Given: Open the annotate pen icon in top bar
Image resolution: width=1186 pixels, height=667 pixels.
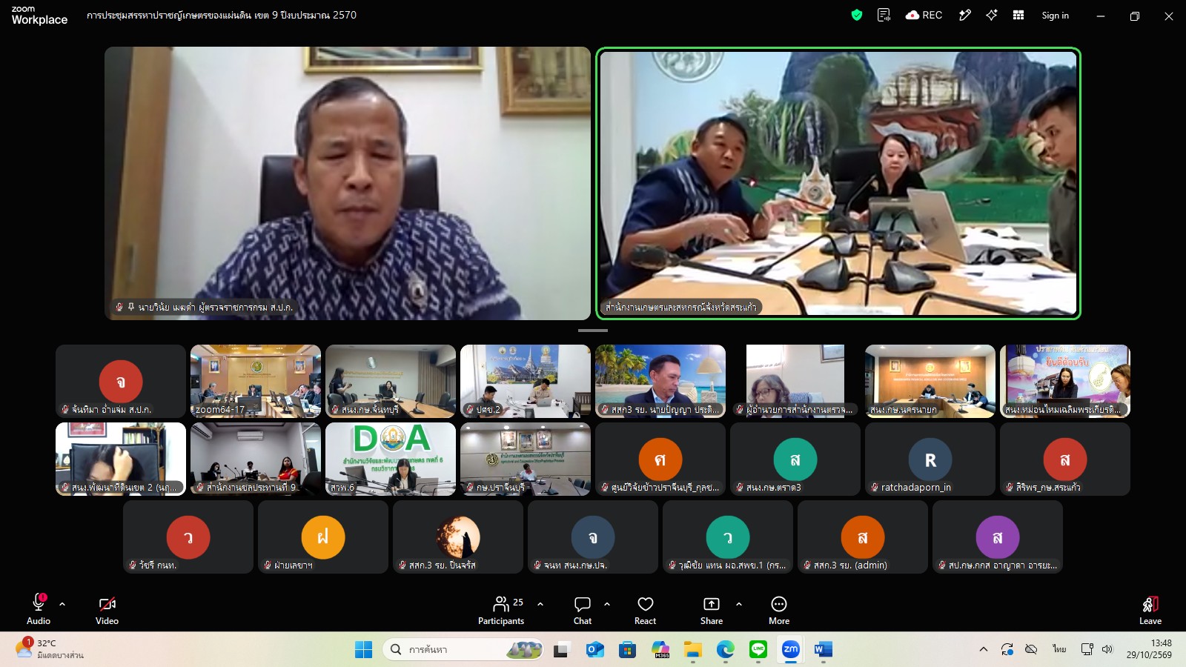Looking at the screenshot, I should click(964, 15).
